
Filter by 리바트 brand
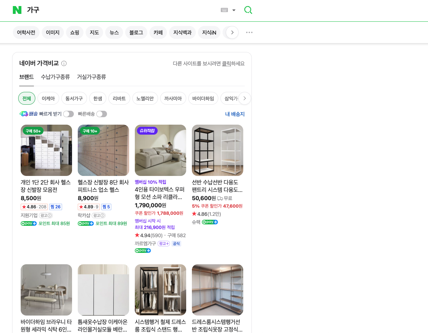pos(119,98)
